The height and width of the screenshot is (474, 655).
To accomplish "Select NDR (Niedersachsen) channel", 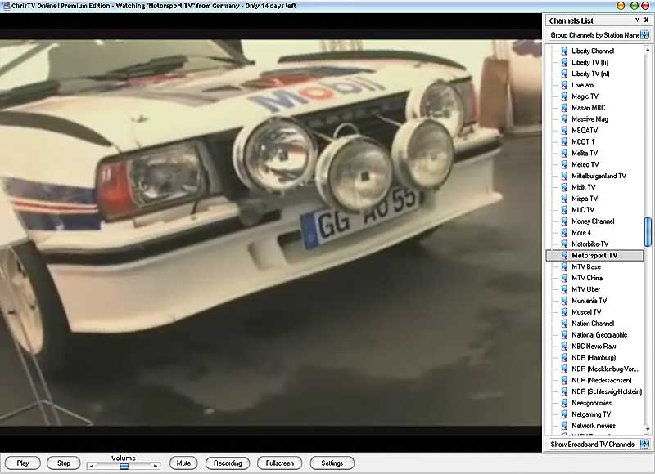I will (602, 380).
